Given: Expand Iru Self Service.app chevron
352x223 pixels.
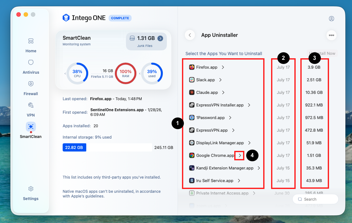Looking at the screenshot, I should 239,180.
